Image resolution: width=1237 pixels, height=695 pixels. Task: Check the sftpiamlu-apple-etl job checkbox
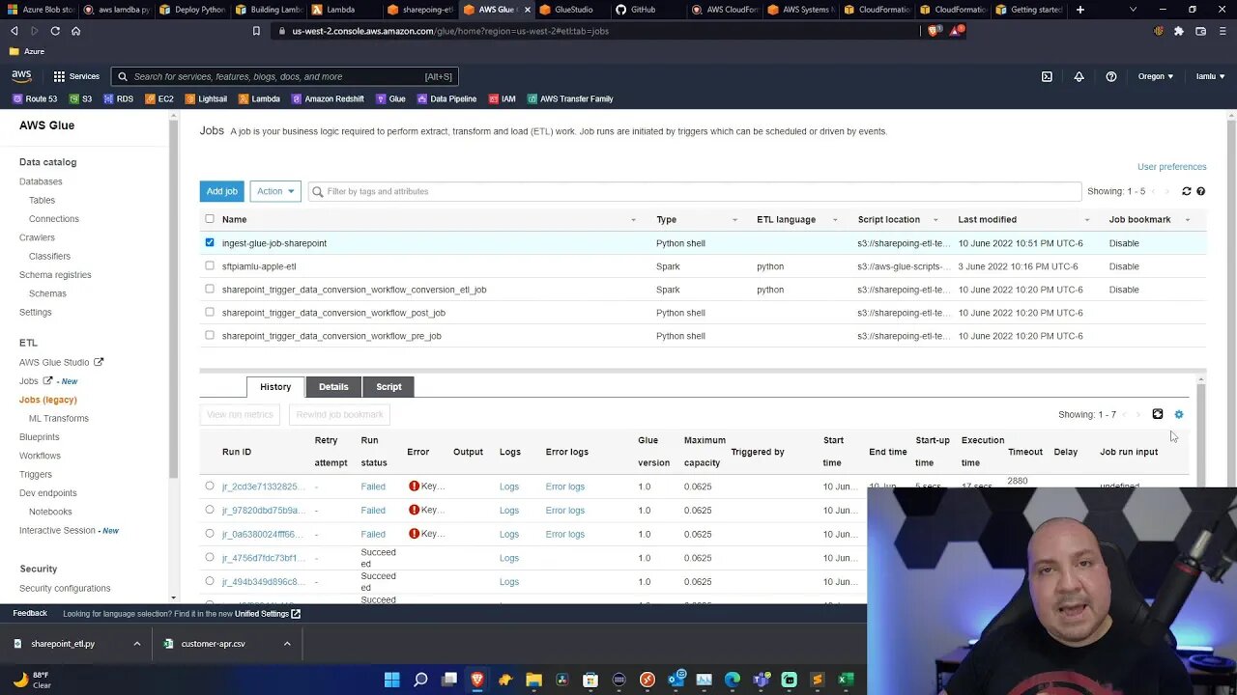click(210, 265)
